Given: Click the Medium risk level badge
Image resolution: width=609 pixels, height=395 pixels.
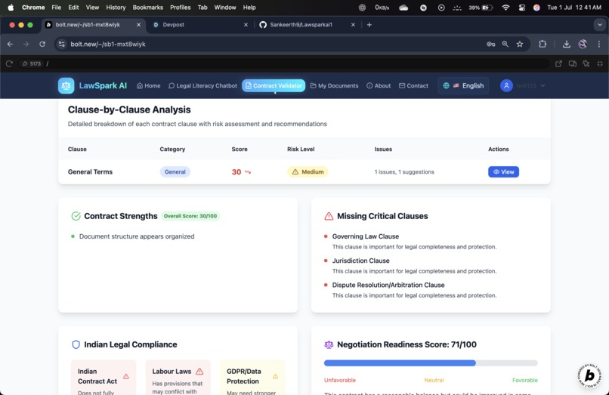Looking at the screenshot, I should [x=308, y=171].
